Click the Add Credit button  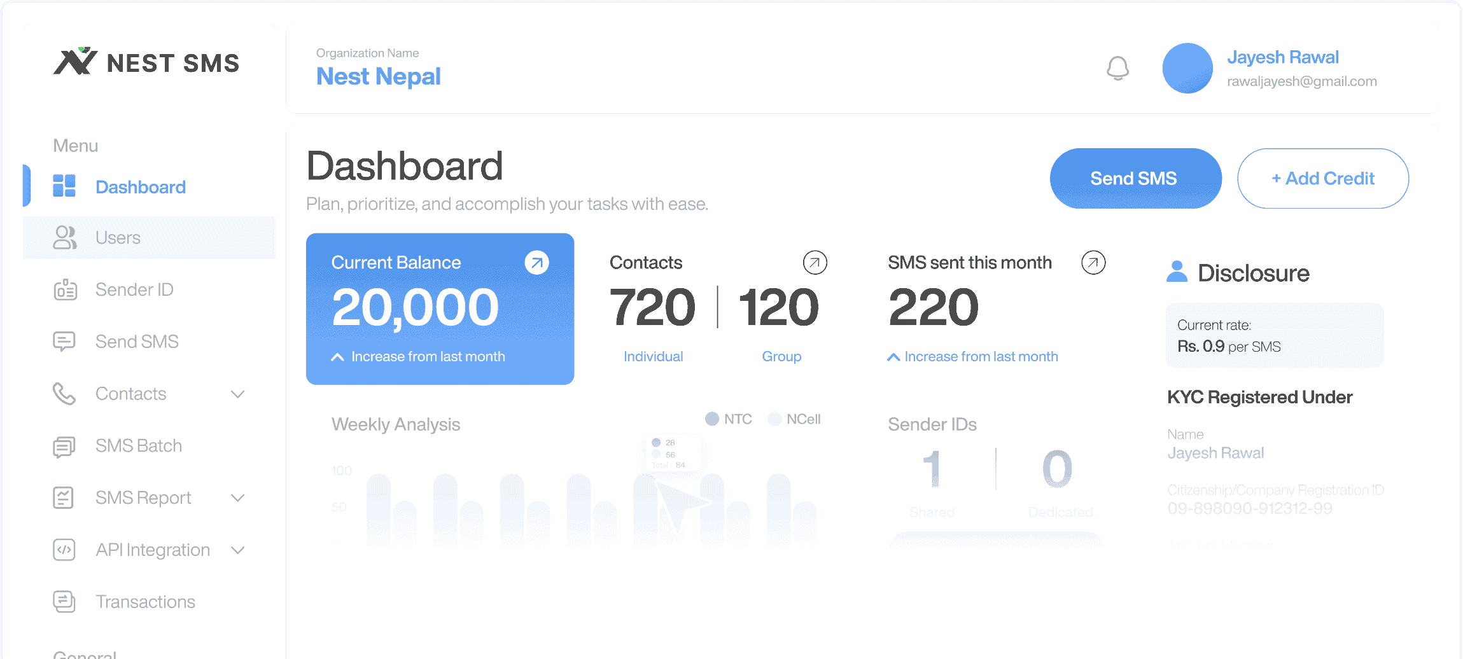point(1322,178)
